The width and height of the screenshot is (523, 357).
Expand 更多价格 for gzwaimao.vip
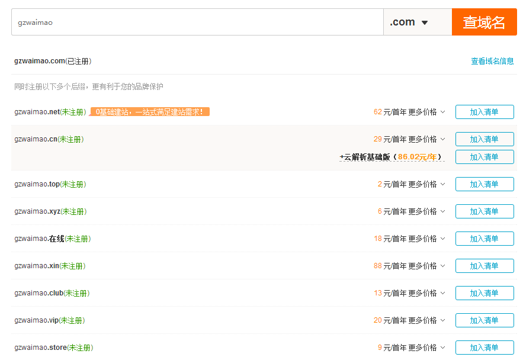(426, 320)
